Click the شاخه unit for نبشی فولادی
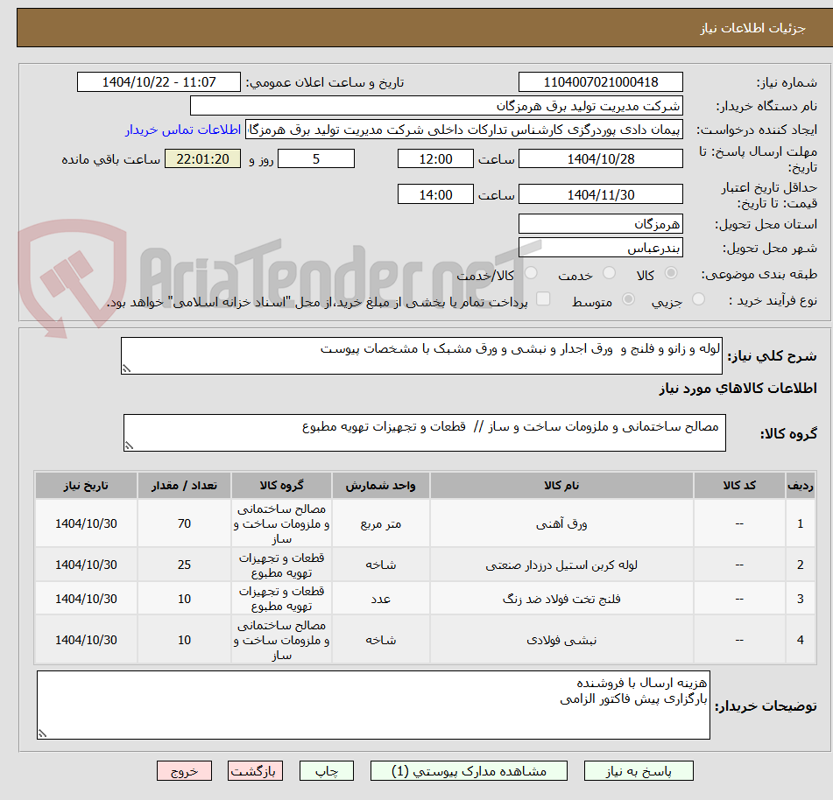 [x=380, y=640]
